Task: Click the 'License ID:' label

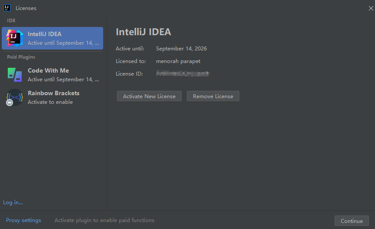Action: coord(129,73)
